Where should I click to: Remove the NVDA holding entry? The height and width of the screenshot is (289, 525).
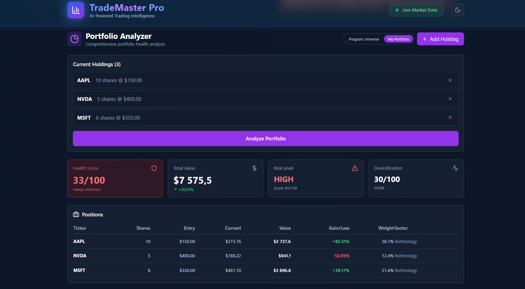(x=450, y=99)
